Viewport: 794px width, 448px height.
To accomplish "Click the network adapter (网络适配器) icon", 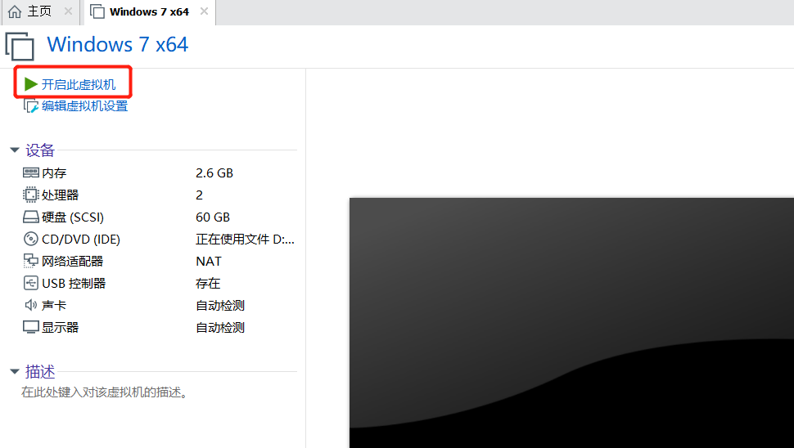I will (x=31, y=261).
